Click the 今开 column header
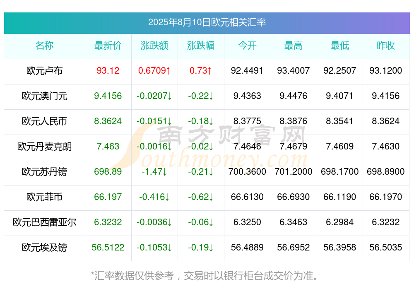414x289 pixels. point(247,46)
